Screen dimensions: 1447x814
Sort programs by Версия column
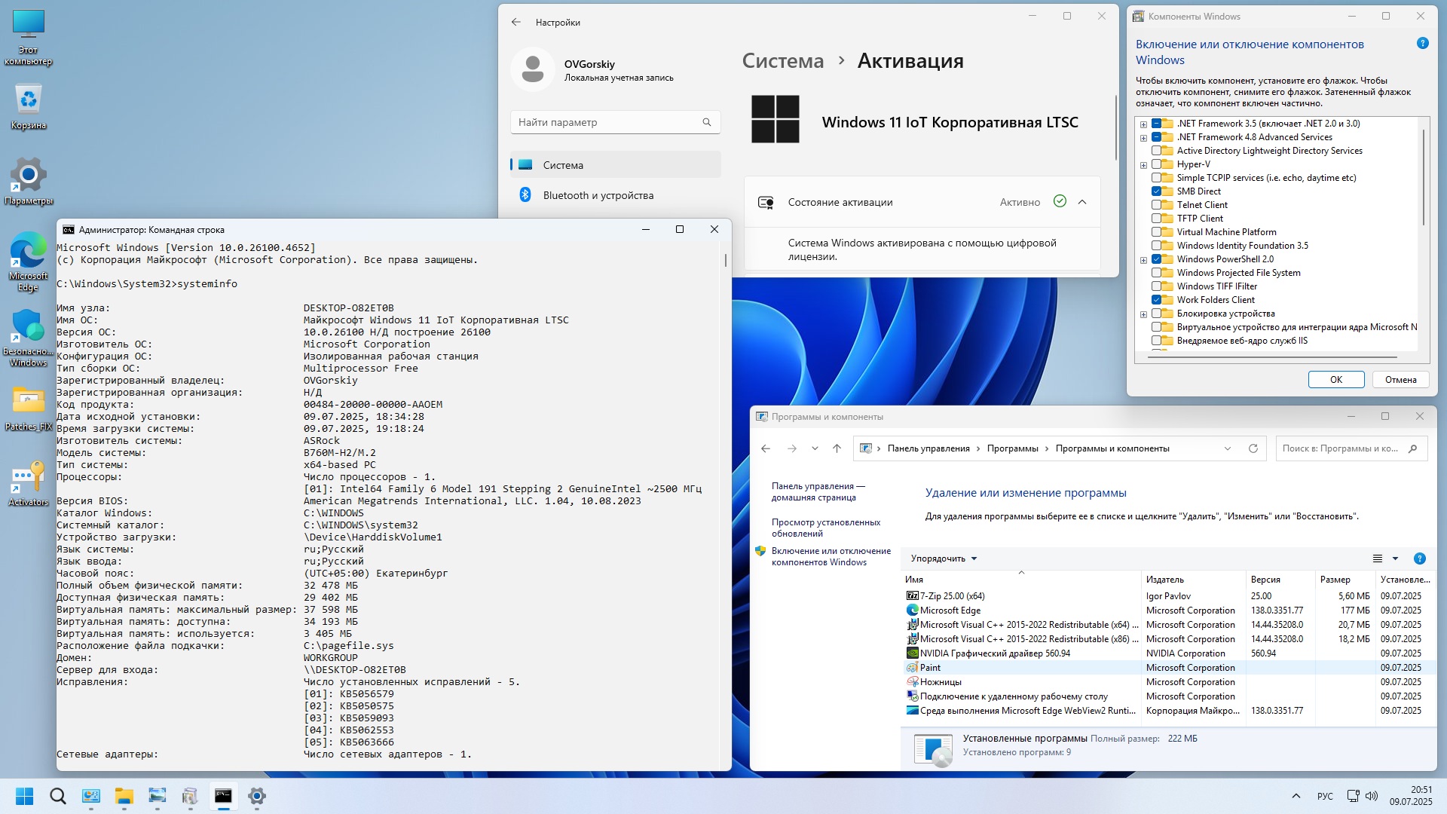[1281, 580]
